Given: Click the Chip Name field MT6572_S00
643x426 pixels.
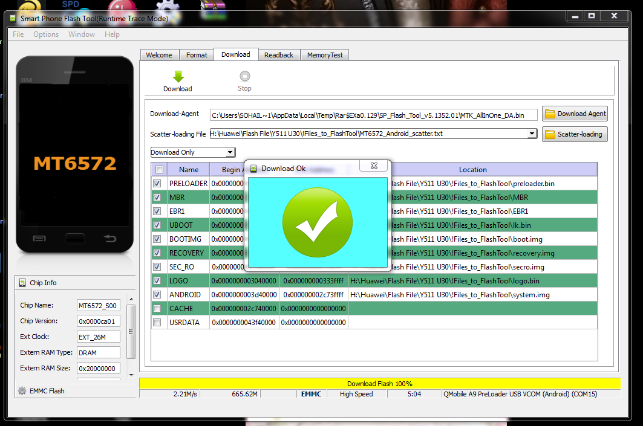Looking at the screenshot, I should [99, 306].
